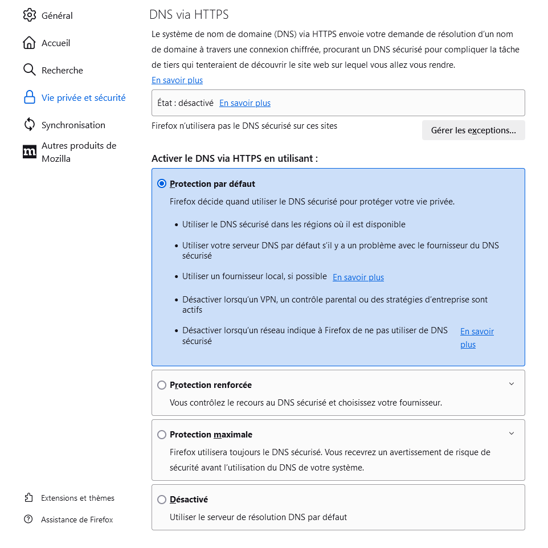Open the En savoir plus link under the title
The width and height of the screenshot is (548, 548).
[177, 80]
